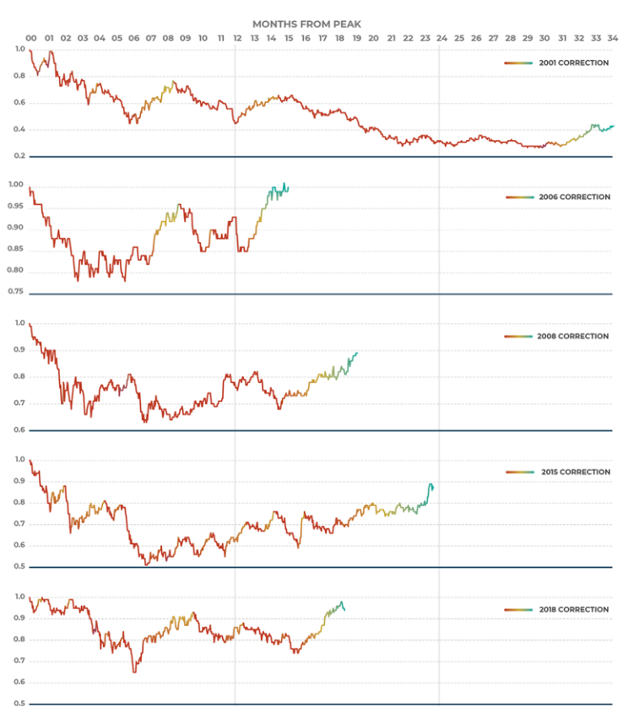This screenshot has width=628, height=707.
Task: Click the 2018 Correction legend color gradient
Action: 519,609
